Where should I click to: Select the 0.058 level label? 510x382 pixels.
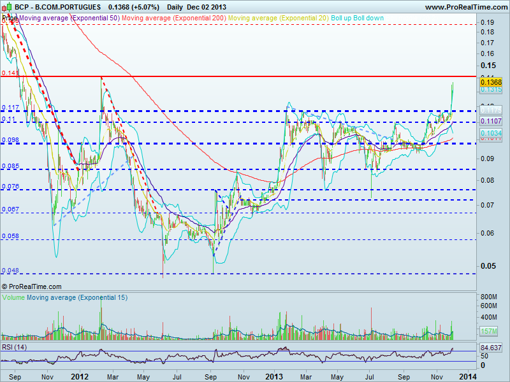pos(10,236)
